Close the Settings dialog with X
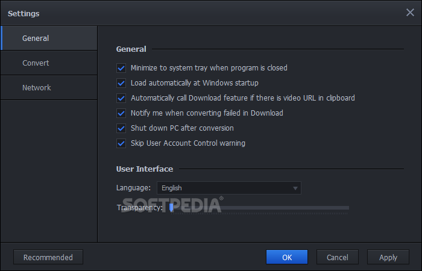The image size is (422, 271). click(x=410, y=13)
